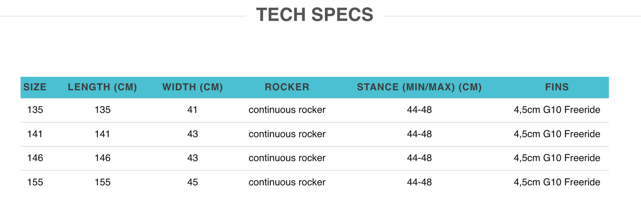Click the SIZE column header

35,87
